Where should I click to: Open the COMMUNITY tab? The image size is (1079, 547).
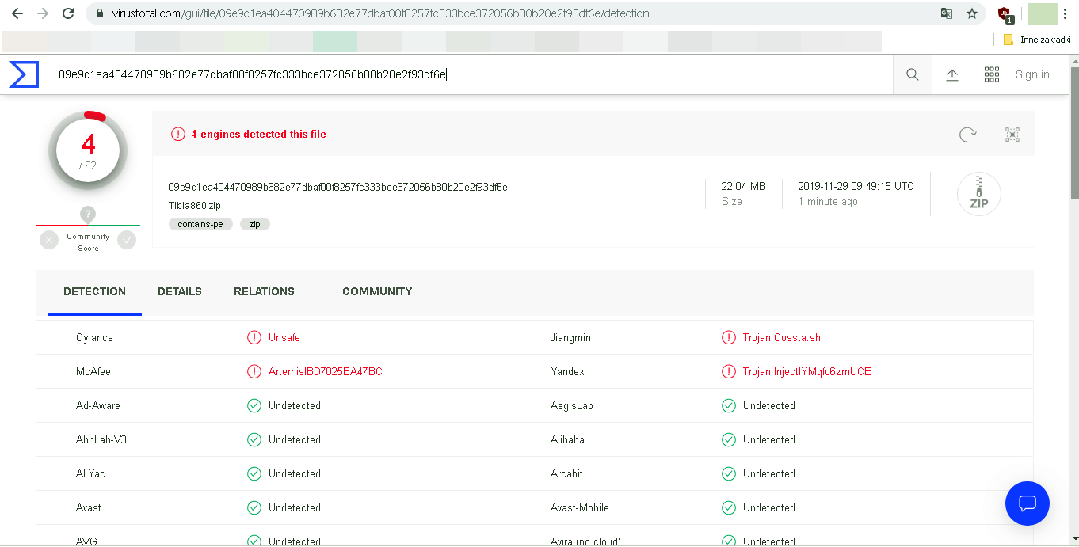pos(377,291)
